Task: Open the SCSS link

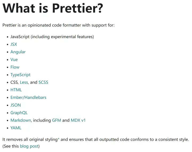Action: pyautogui.click(x=43, y=82)
